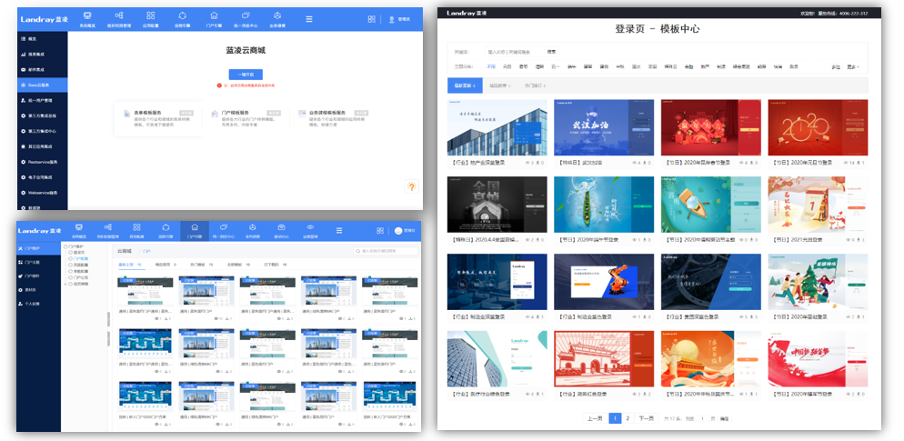Click the page number input in right window pagination

(702, 418)
